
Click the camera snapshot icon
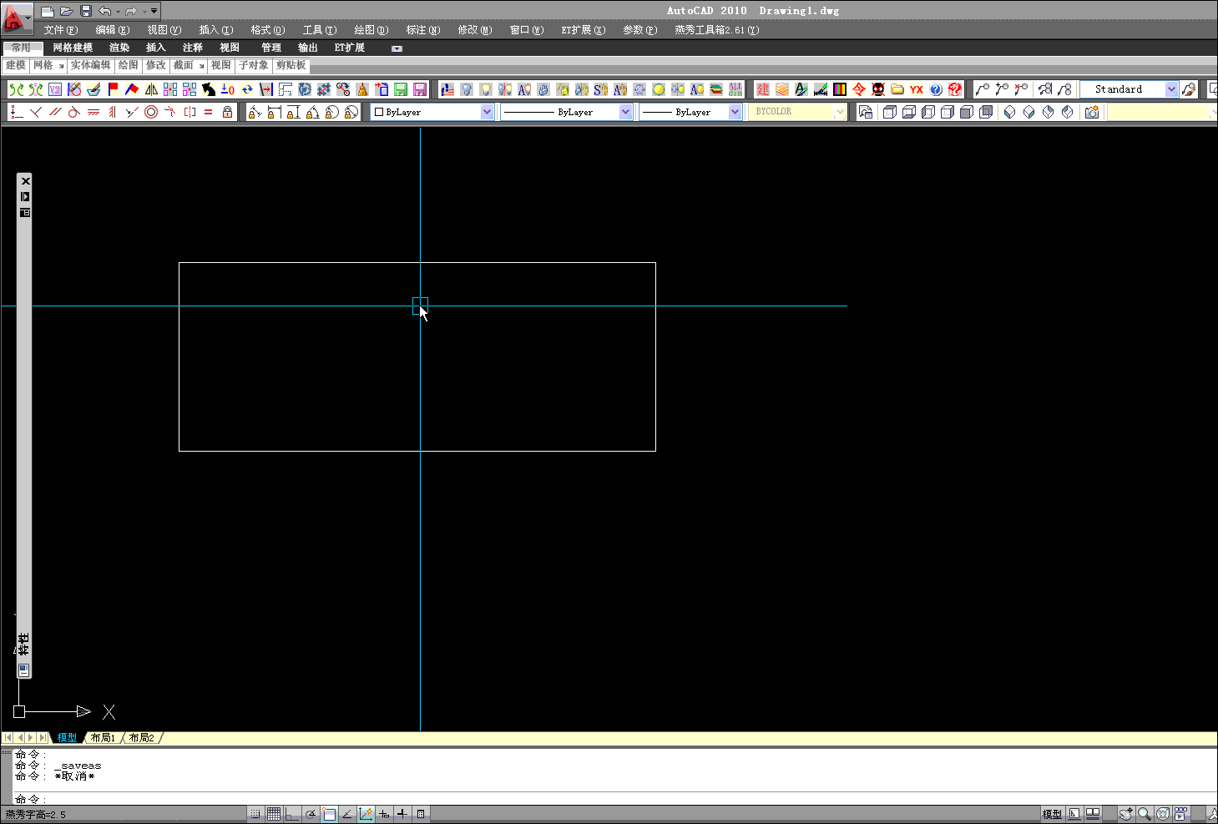pyautogui.click(x=1092, y=112)
